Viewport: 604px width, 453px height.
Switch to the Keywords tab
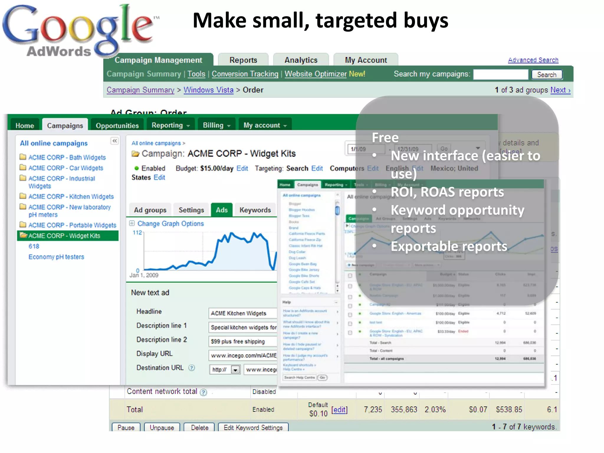pos(255,210)
